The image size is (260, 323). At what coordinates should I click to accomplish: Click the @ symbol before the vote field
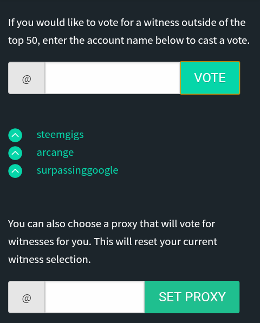27,78
